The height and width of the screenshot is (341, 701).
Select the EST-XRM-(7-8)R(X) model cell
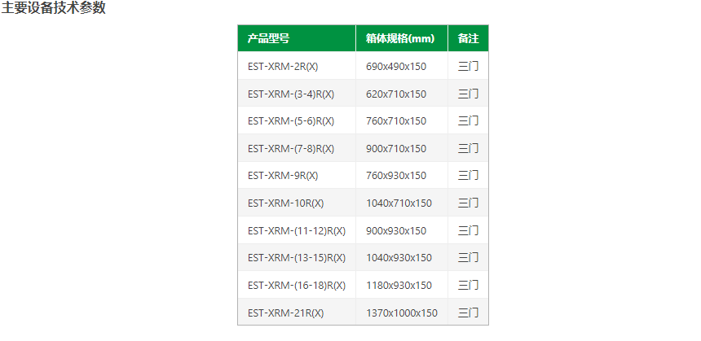[x=291, y=148]
